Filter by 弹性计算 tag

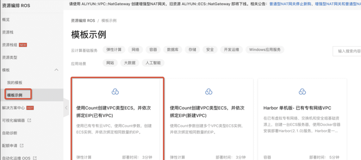click(114, 50)
